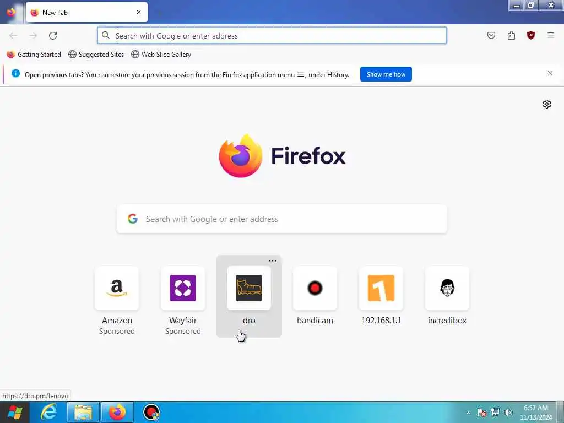Screen dimensions: 564x423
Task: Open the Suggested Sites bookmark
Action: click(x=96, y=55)
